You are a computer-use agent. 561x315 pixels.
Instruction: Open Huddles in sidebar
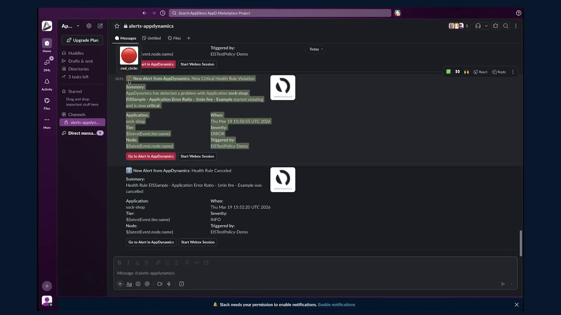pyautogui.click(x=76, y=53)
